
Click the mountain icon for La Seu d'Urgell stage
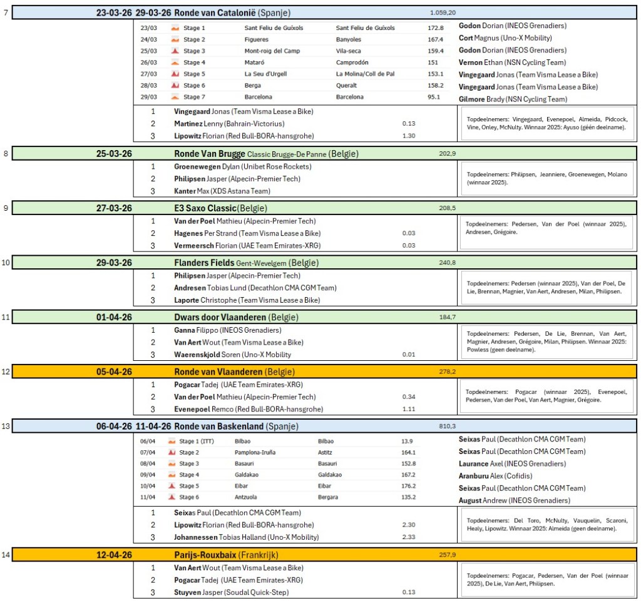(175, 74)
